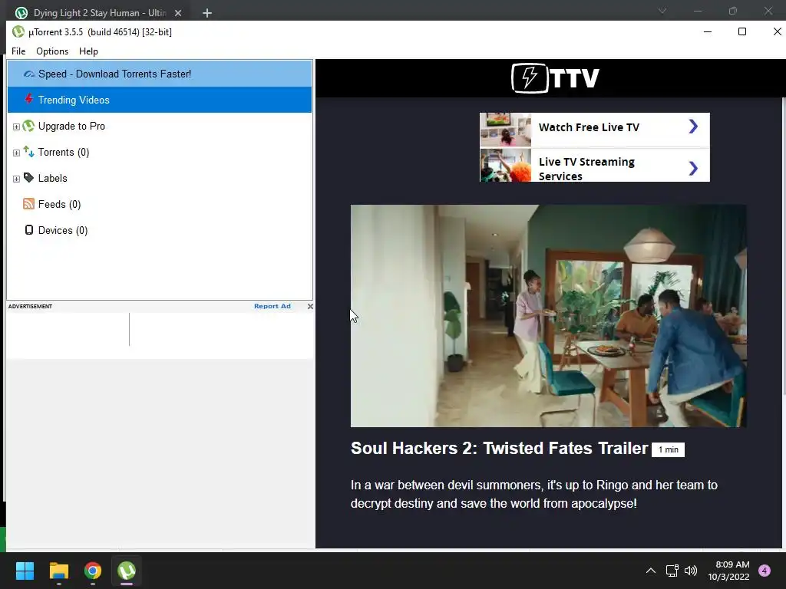Click the volume speaker icon in tray
The height and width of the screenshot is (589, 786).
(x=691, y=571)
